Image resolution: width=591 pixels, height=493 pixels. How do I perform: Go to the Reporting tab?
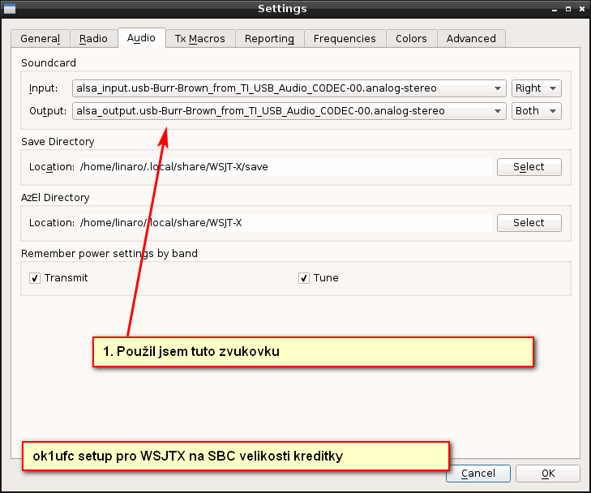(269, 38)
